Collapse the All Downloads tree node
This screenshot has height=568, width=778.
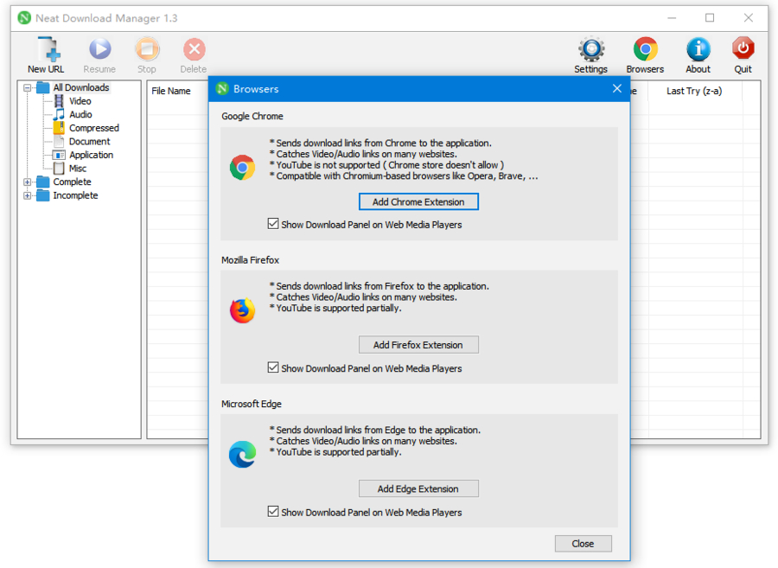(x=28, y=88)
